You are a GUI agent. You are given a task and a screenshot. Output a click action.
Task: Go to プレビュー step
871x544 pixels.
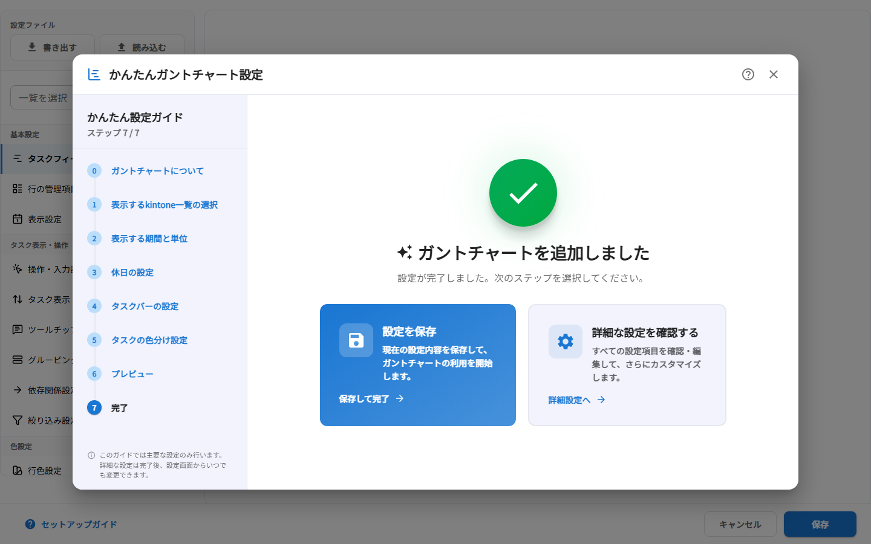[132, 374]
